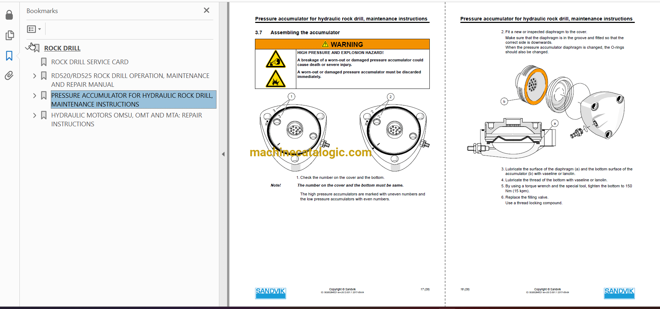This screenshot has width=660, height=309.
Task: Click the lock security icon in sidebar
Action: click(10, 15)
